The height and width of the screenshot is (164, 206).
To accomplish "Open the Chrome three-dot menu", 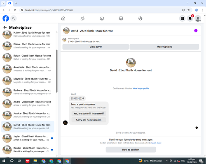I will [202, 10].
